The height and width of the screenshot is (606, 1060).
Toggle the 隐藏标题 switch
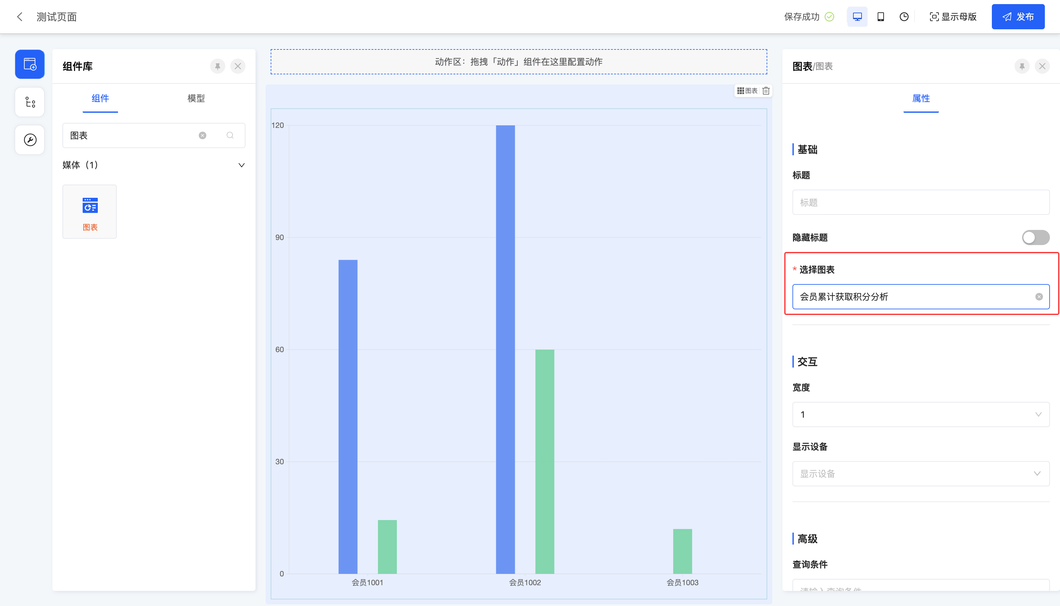tap(1035, 238)
